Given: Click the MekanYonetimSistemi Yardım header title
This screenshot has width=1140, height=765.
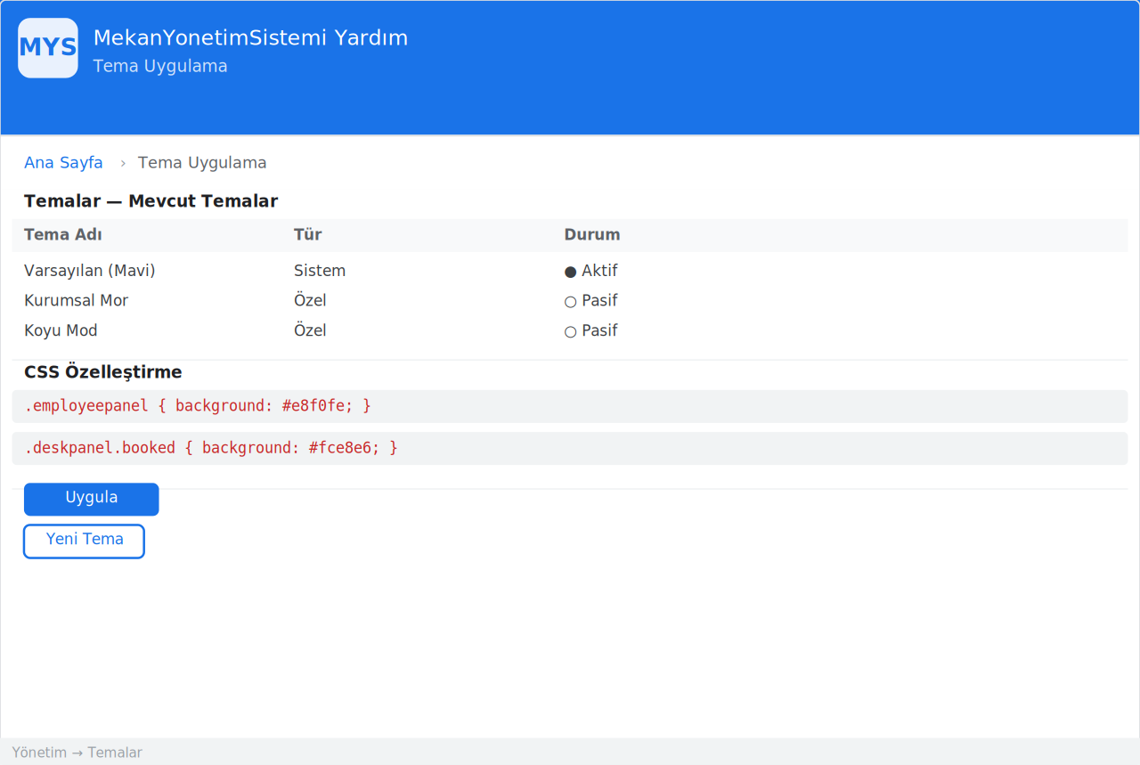Looking at the screenshot, I should click(x=250, y=38).
